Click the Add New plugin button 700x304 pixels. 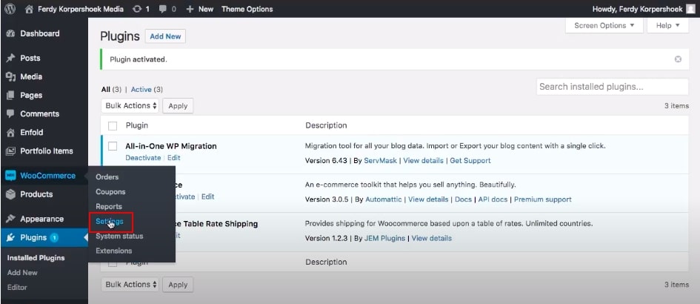coord(165,36)
